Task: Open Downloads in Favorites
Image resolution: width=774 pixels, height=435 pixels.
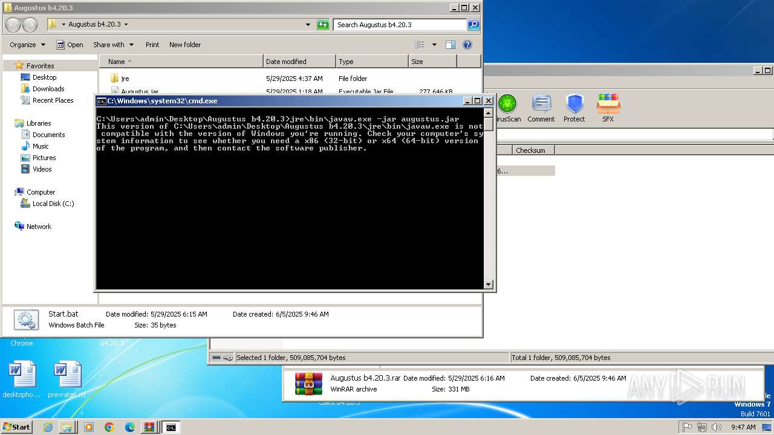Action: pos(48,89)
